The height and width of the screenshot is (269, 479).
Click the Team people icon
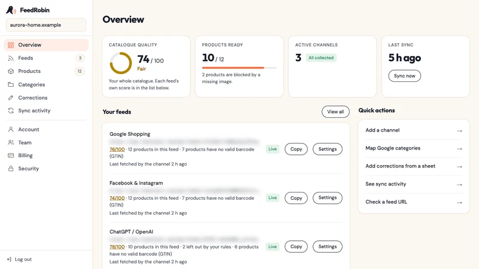(11, 142)
